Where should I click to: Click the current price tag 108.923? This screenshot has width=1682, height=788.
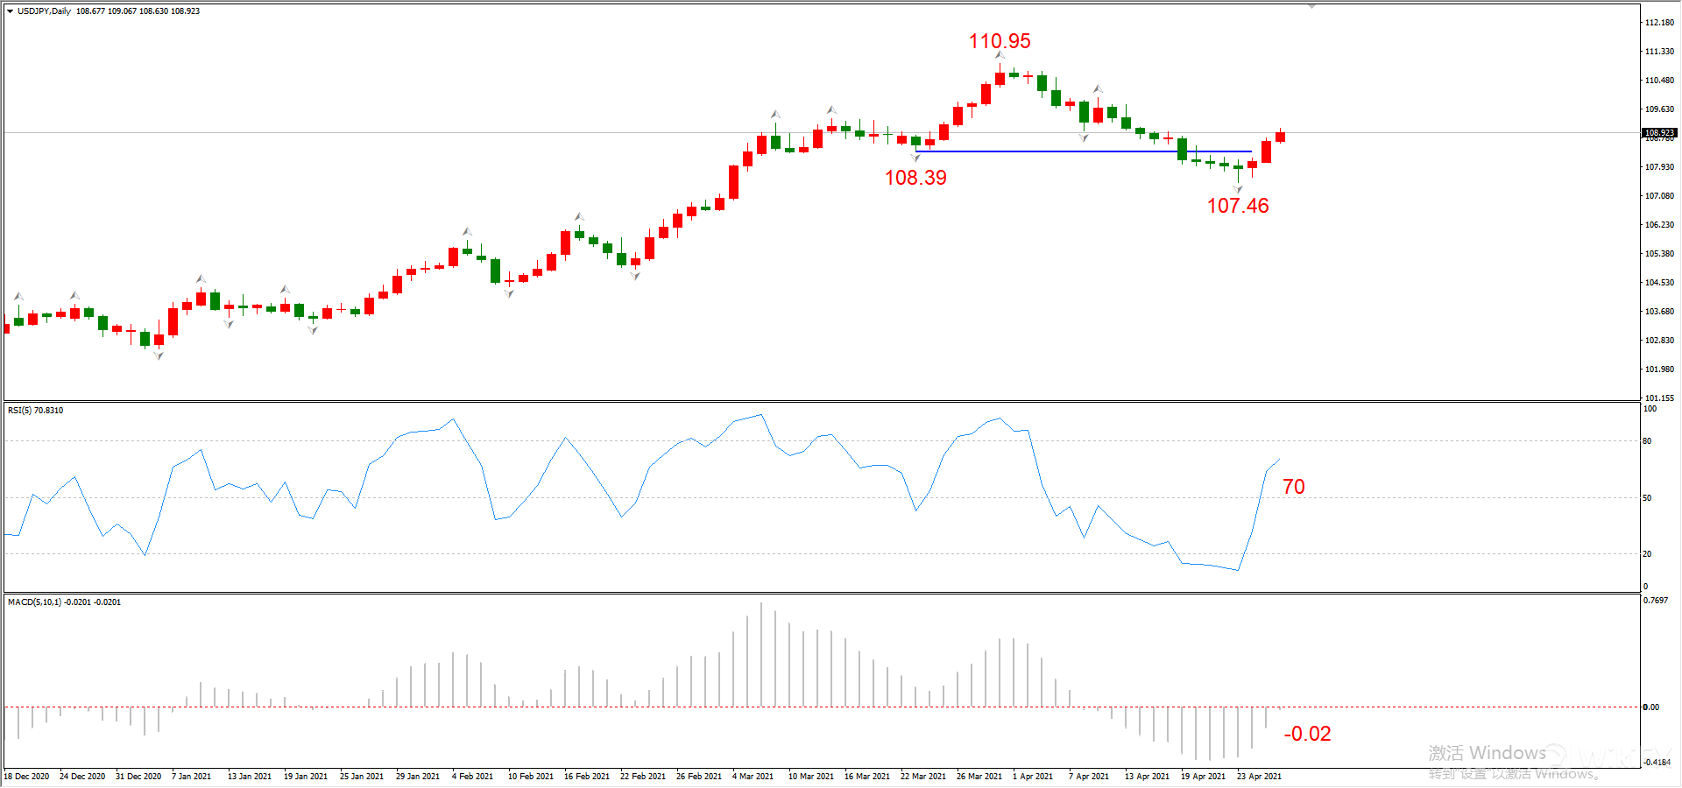point(1658,133)
